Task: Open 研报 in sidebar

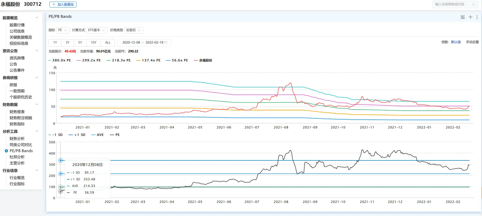Action: click(x=13, y=85)
